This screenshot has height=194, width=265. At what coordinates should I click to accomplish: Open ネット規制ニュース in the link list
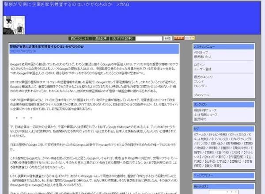pos(205,114)
